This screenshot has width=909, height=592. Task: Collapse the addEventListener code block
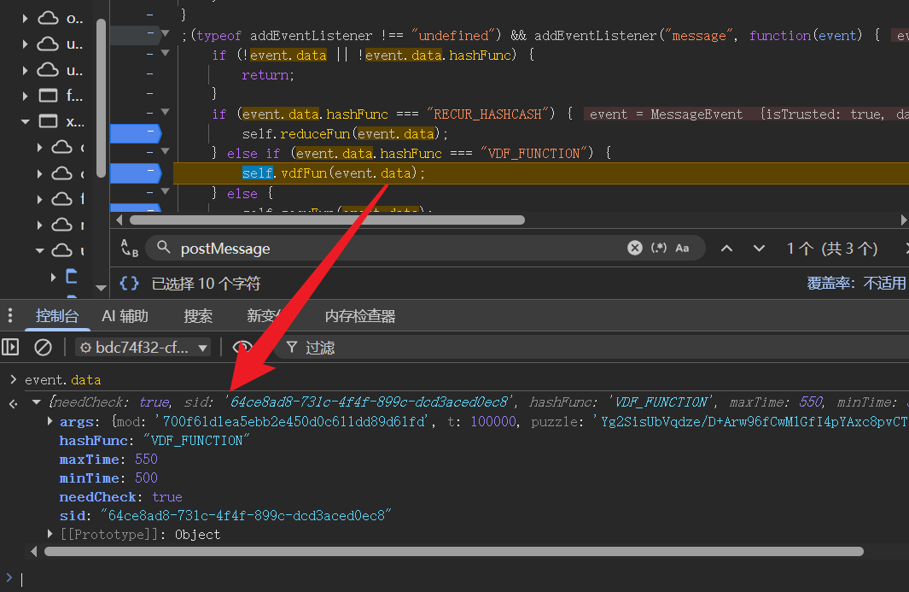(166, 33)
